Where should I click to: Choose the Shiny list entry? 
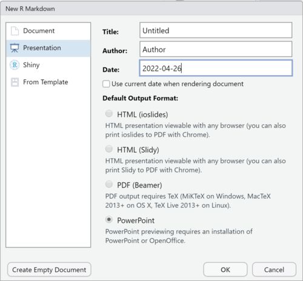48,65
